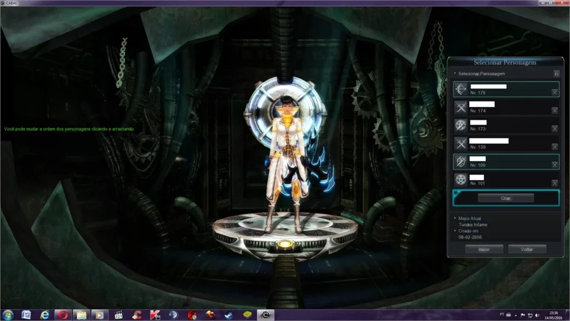Click the creation date 08-02-2016
The height and width of the screenshot is (321, 570).
pyautogui.click(x=470, y=237)
